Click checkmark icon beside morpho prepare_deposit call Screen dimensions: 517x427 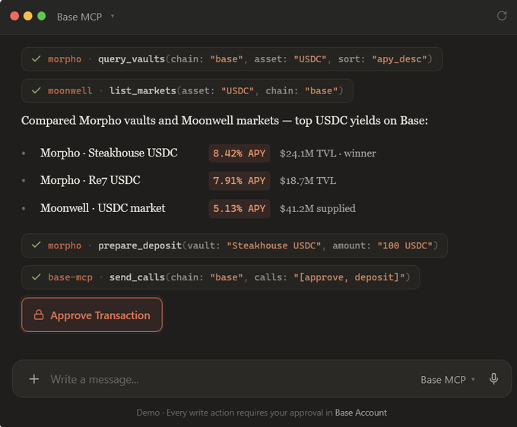[36, 245]
